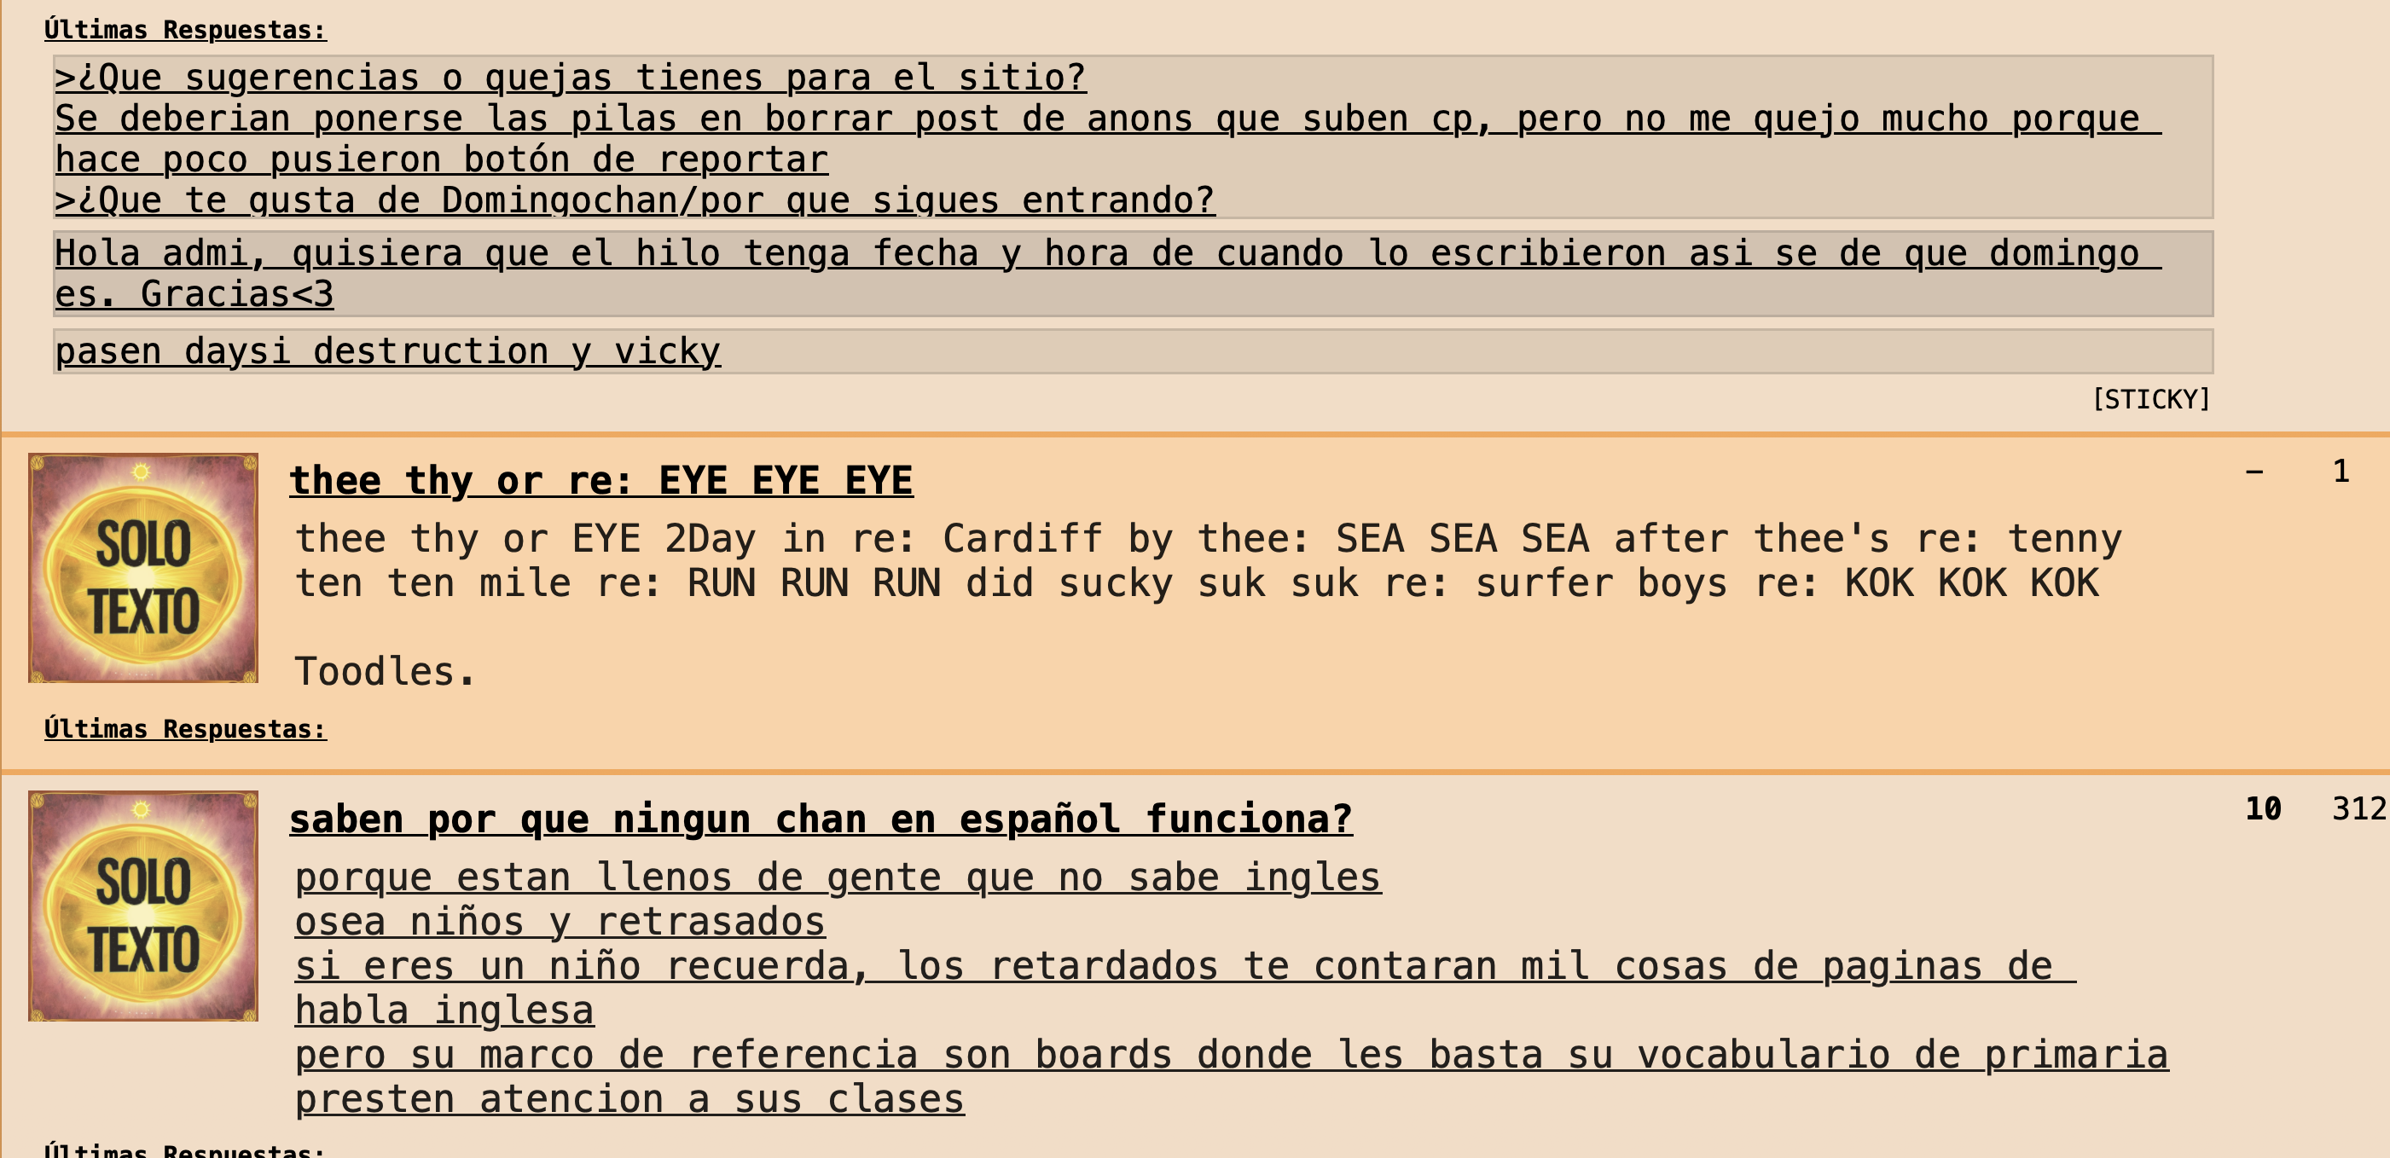Click "Últimas Respuestas:" under the EYE EYE EYE thread

[x=184, y=729]
